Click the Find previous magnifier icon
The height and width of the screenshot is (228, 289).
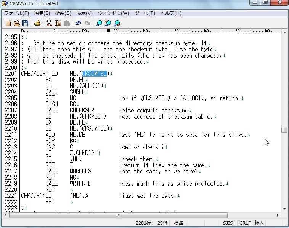108,23
